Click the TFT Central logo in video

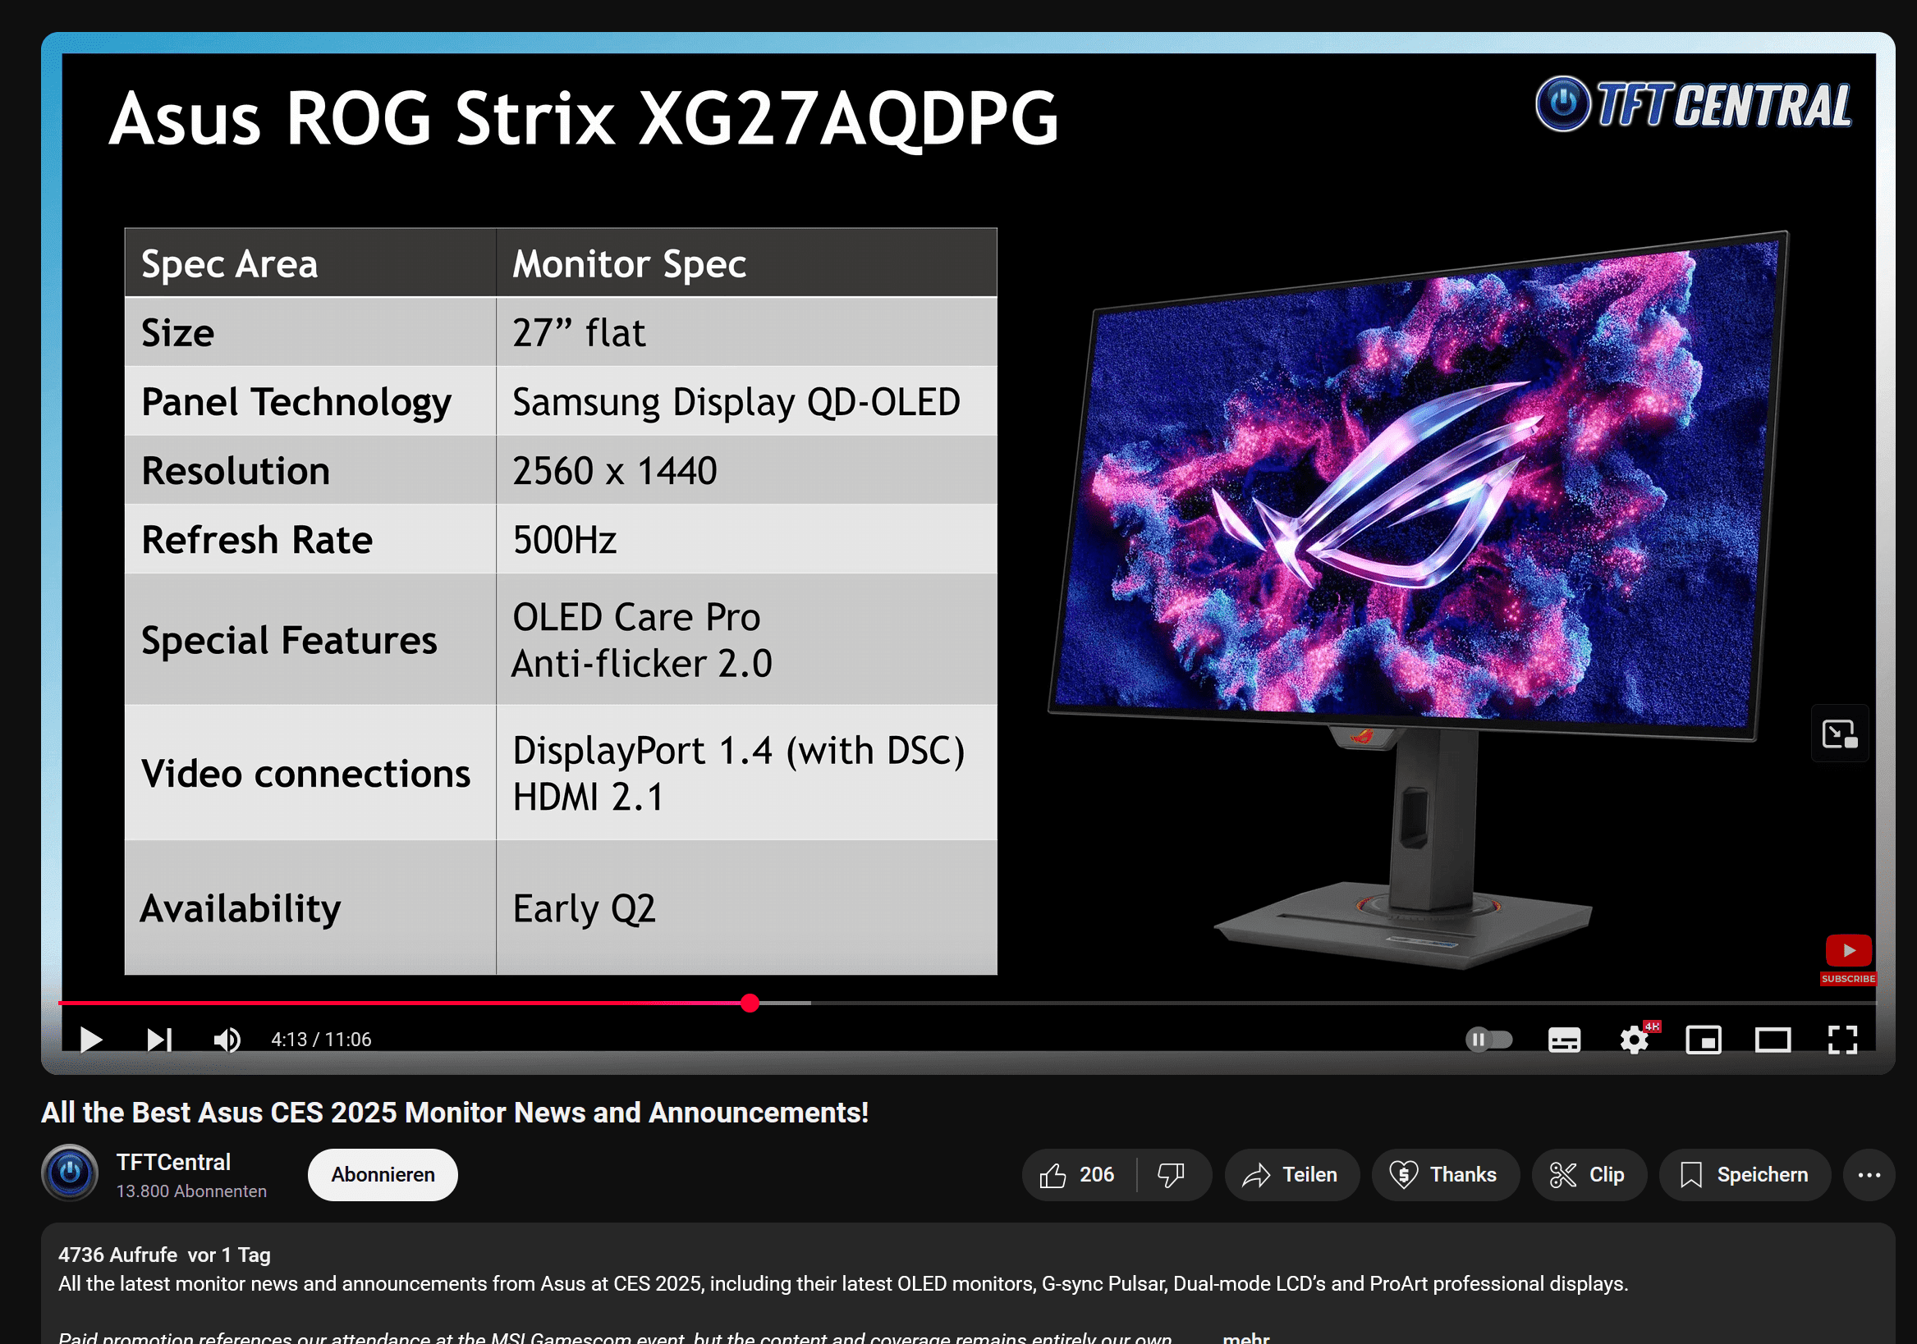[1694, 104]
